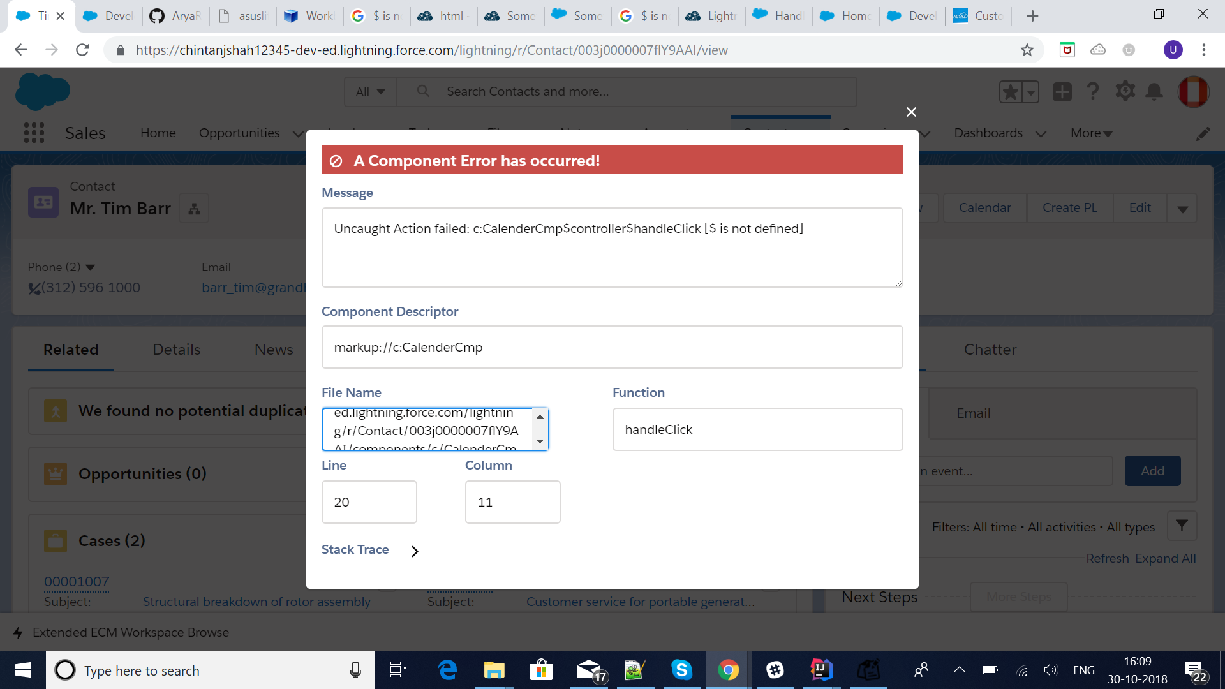Open the Help question mark icon

(x=1093, y=91)
